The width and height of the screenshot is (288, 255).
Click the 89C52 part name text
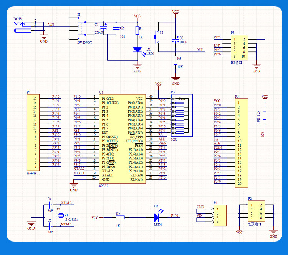click(x=104, y=186)
